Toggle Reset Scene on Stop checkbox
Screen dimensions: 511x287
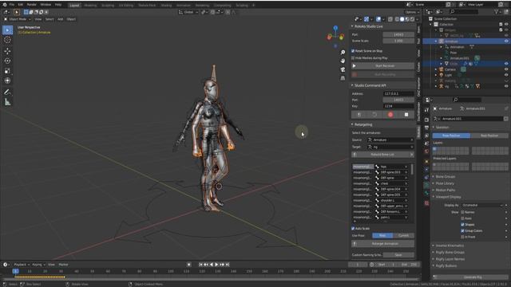pos(353,51)
